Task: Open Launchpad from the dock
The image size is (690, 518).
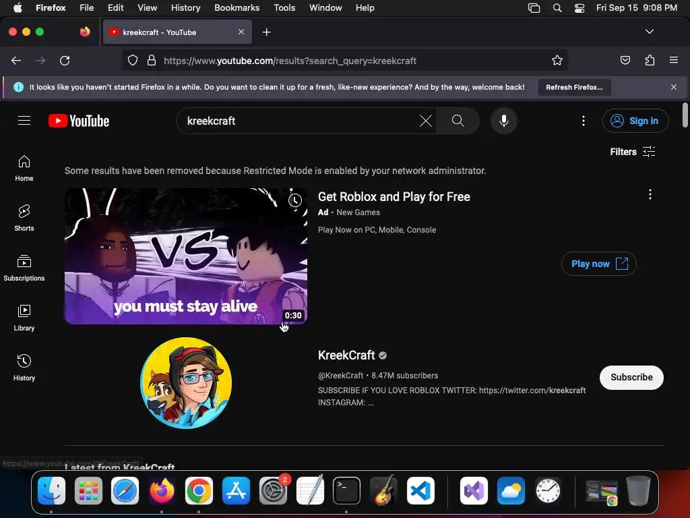Action: tap(88, 491)
